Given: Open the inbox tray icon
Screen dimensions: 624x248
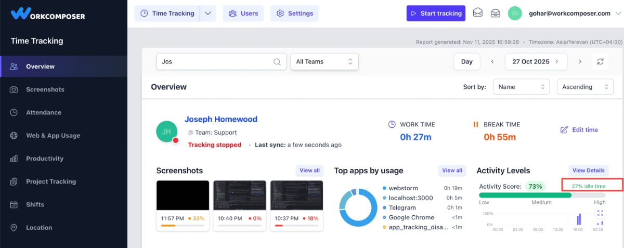Looking at the screenshot, I should click(x=496, y=14).
